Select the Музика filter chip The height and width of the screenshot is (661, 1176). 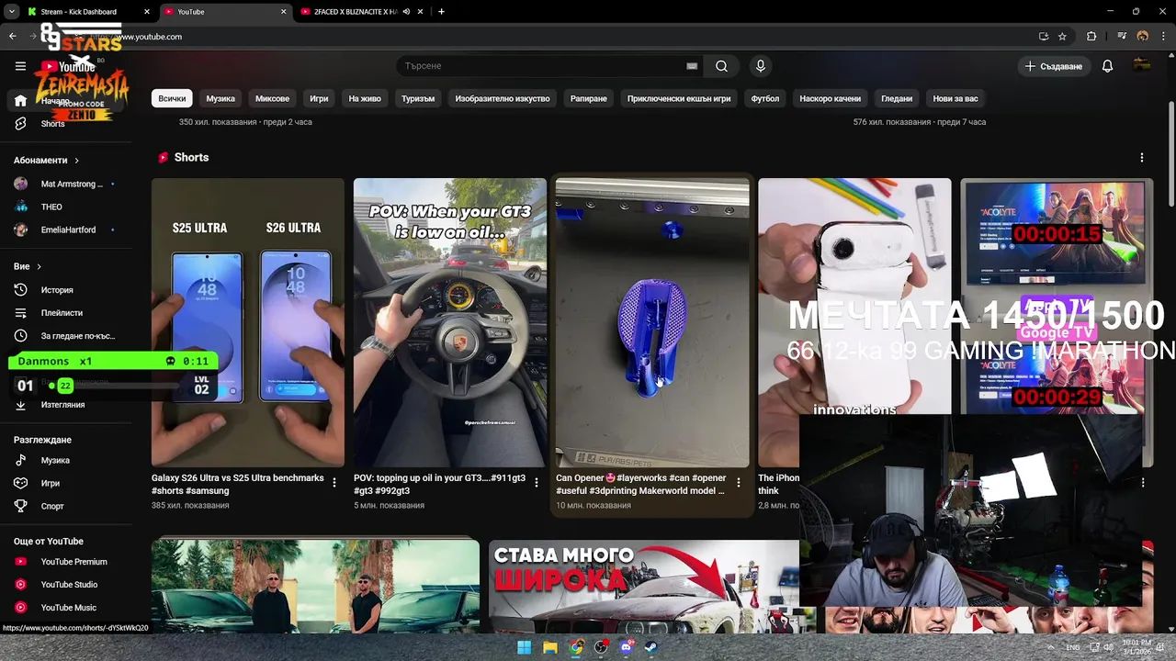[x=220, y=98]
